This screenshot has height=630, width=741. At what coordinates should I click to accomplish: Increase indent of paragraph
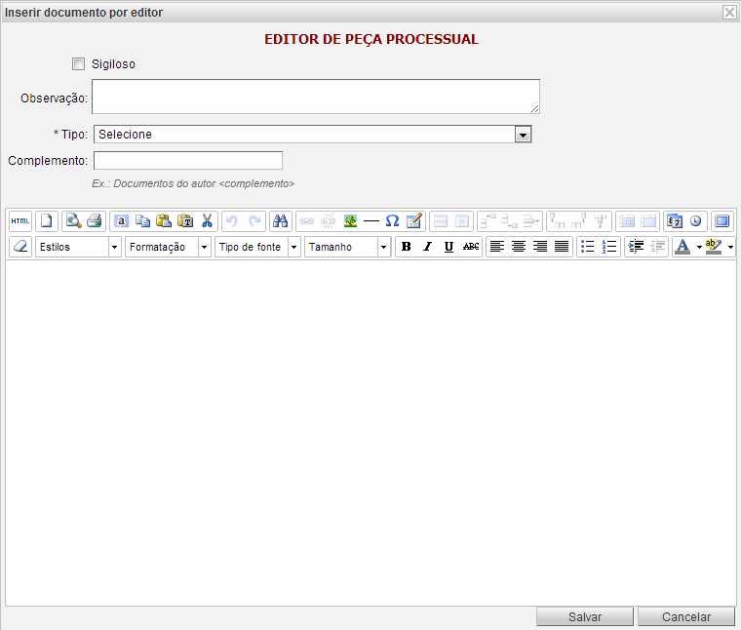[x=636, y=246]
